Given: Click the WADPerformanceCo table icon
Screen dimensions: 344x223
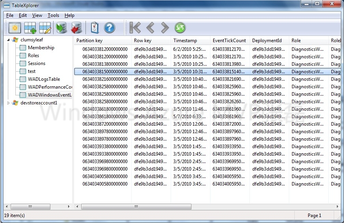Looking at the screenshot, I should click(23, 87).
